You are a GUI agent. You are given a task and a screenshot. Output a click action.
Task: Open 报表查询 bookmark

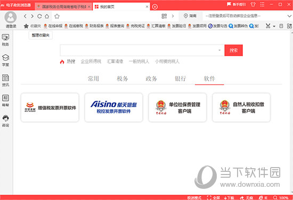click(x=115, y=26)
